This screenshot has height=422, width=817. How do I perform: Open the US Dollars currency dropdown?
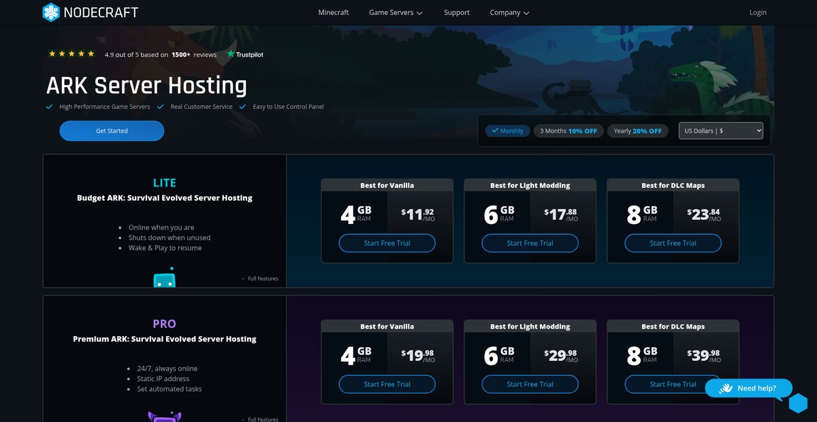pyautogui.click(x=721, y=131)
